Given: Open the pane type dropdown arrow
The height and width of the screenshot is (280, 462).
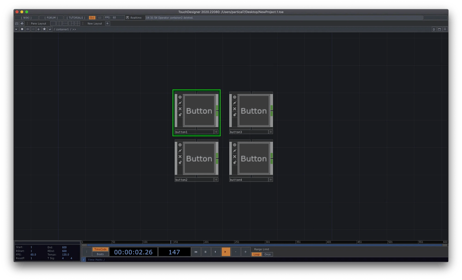Looking at the screenshot, I should tap(16, 29).
